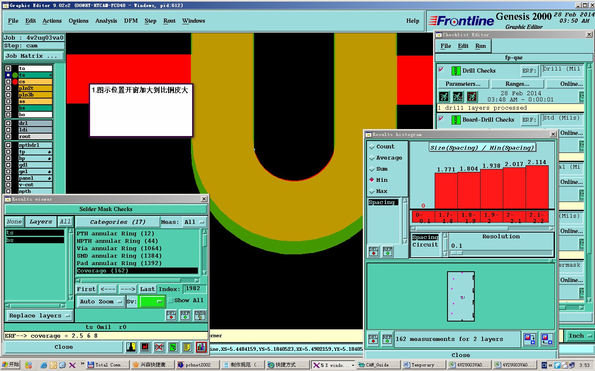Open Sv green color dropdown
The width and height of the screenshot is (595, 371).
coord(152,302)
